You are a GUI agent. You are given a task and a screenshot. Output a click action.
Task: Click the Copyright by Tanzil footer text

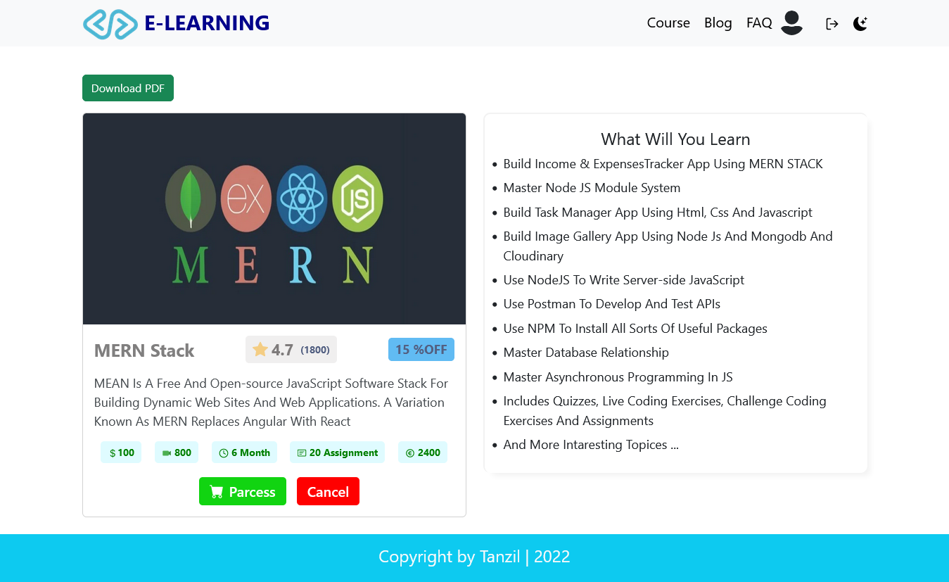pyautogui.click(x=474, y=557)
